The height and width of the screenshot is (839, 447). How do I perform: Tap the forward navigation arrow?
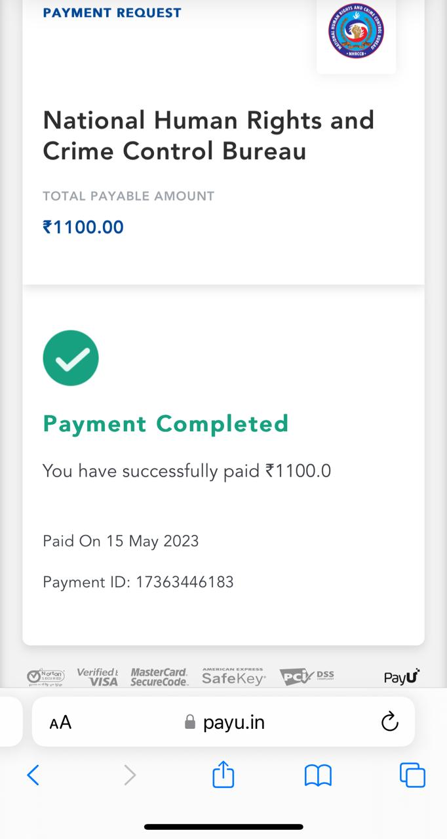[x=130, y=775]
